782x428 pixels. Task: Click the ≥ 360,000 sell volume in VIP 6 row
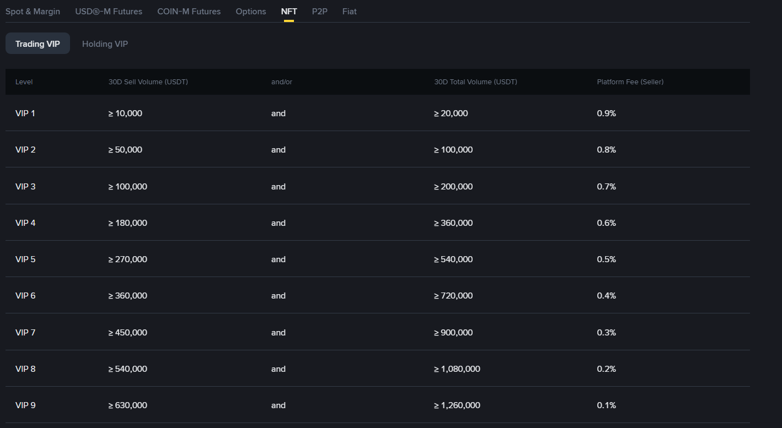click(x=128, y=295)
